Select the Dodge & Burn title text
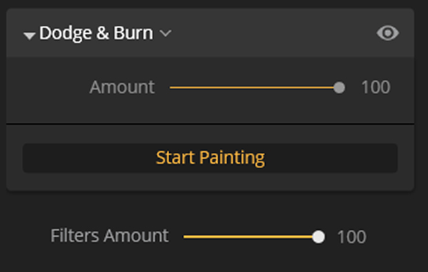Image resolution: width=428 pixels, height=272 pixels. tap(96, 33)
